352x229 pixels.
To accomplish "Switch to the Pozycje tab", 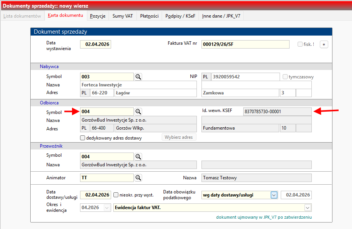I will (98, 16).
